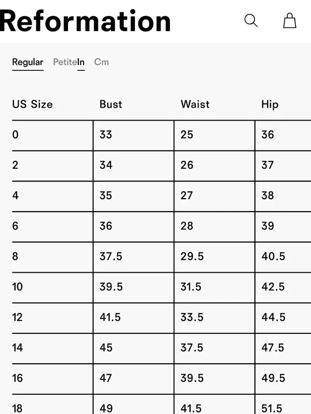Switch to the Petite sizing tab
The width and height of the screenshot is (311, 414).
pyautogui.click(x=65, y=62)
